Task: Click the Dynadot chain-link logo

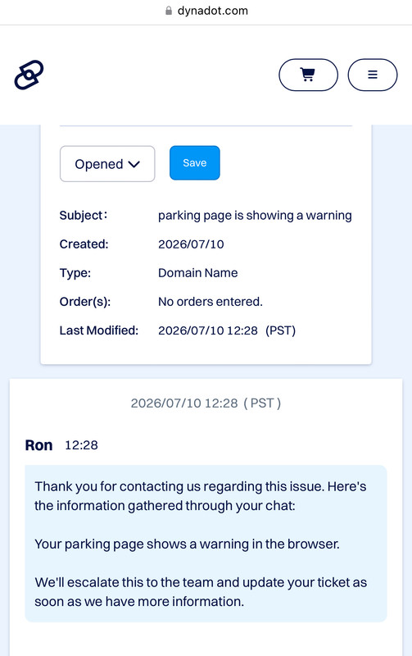Action: click(x=29, y=75)
